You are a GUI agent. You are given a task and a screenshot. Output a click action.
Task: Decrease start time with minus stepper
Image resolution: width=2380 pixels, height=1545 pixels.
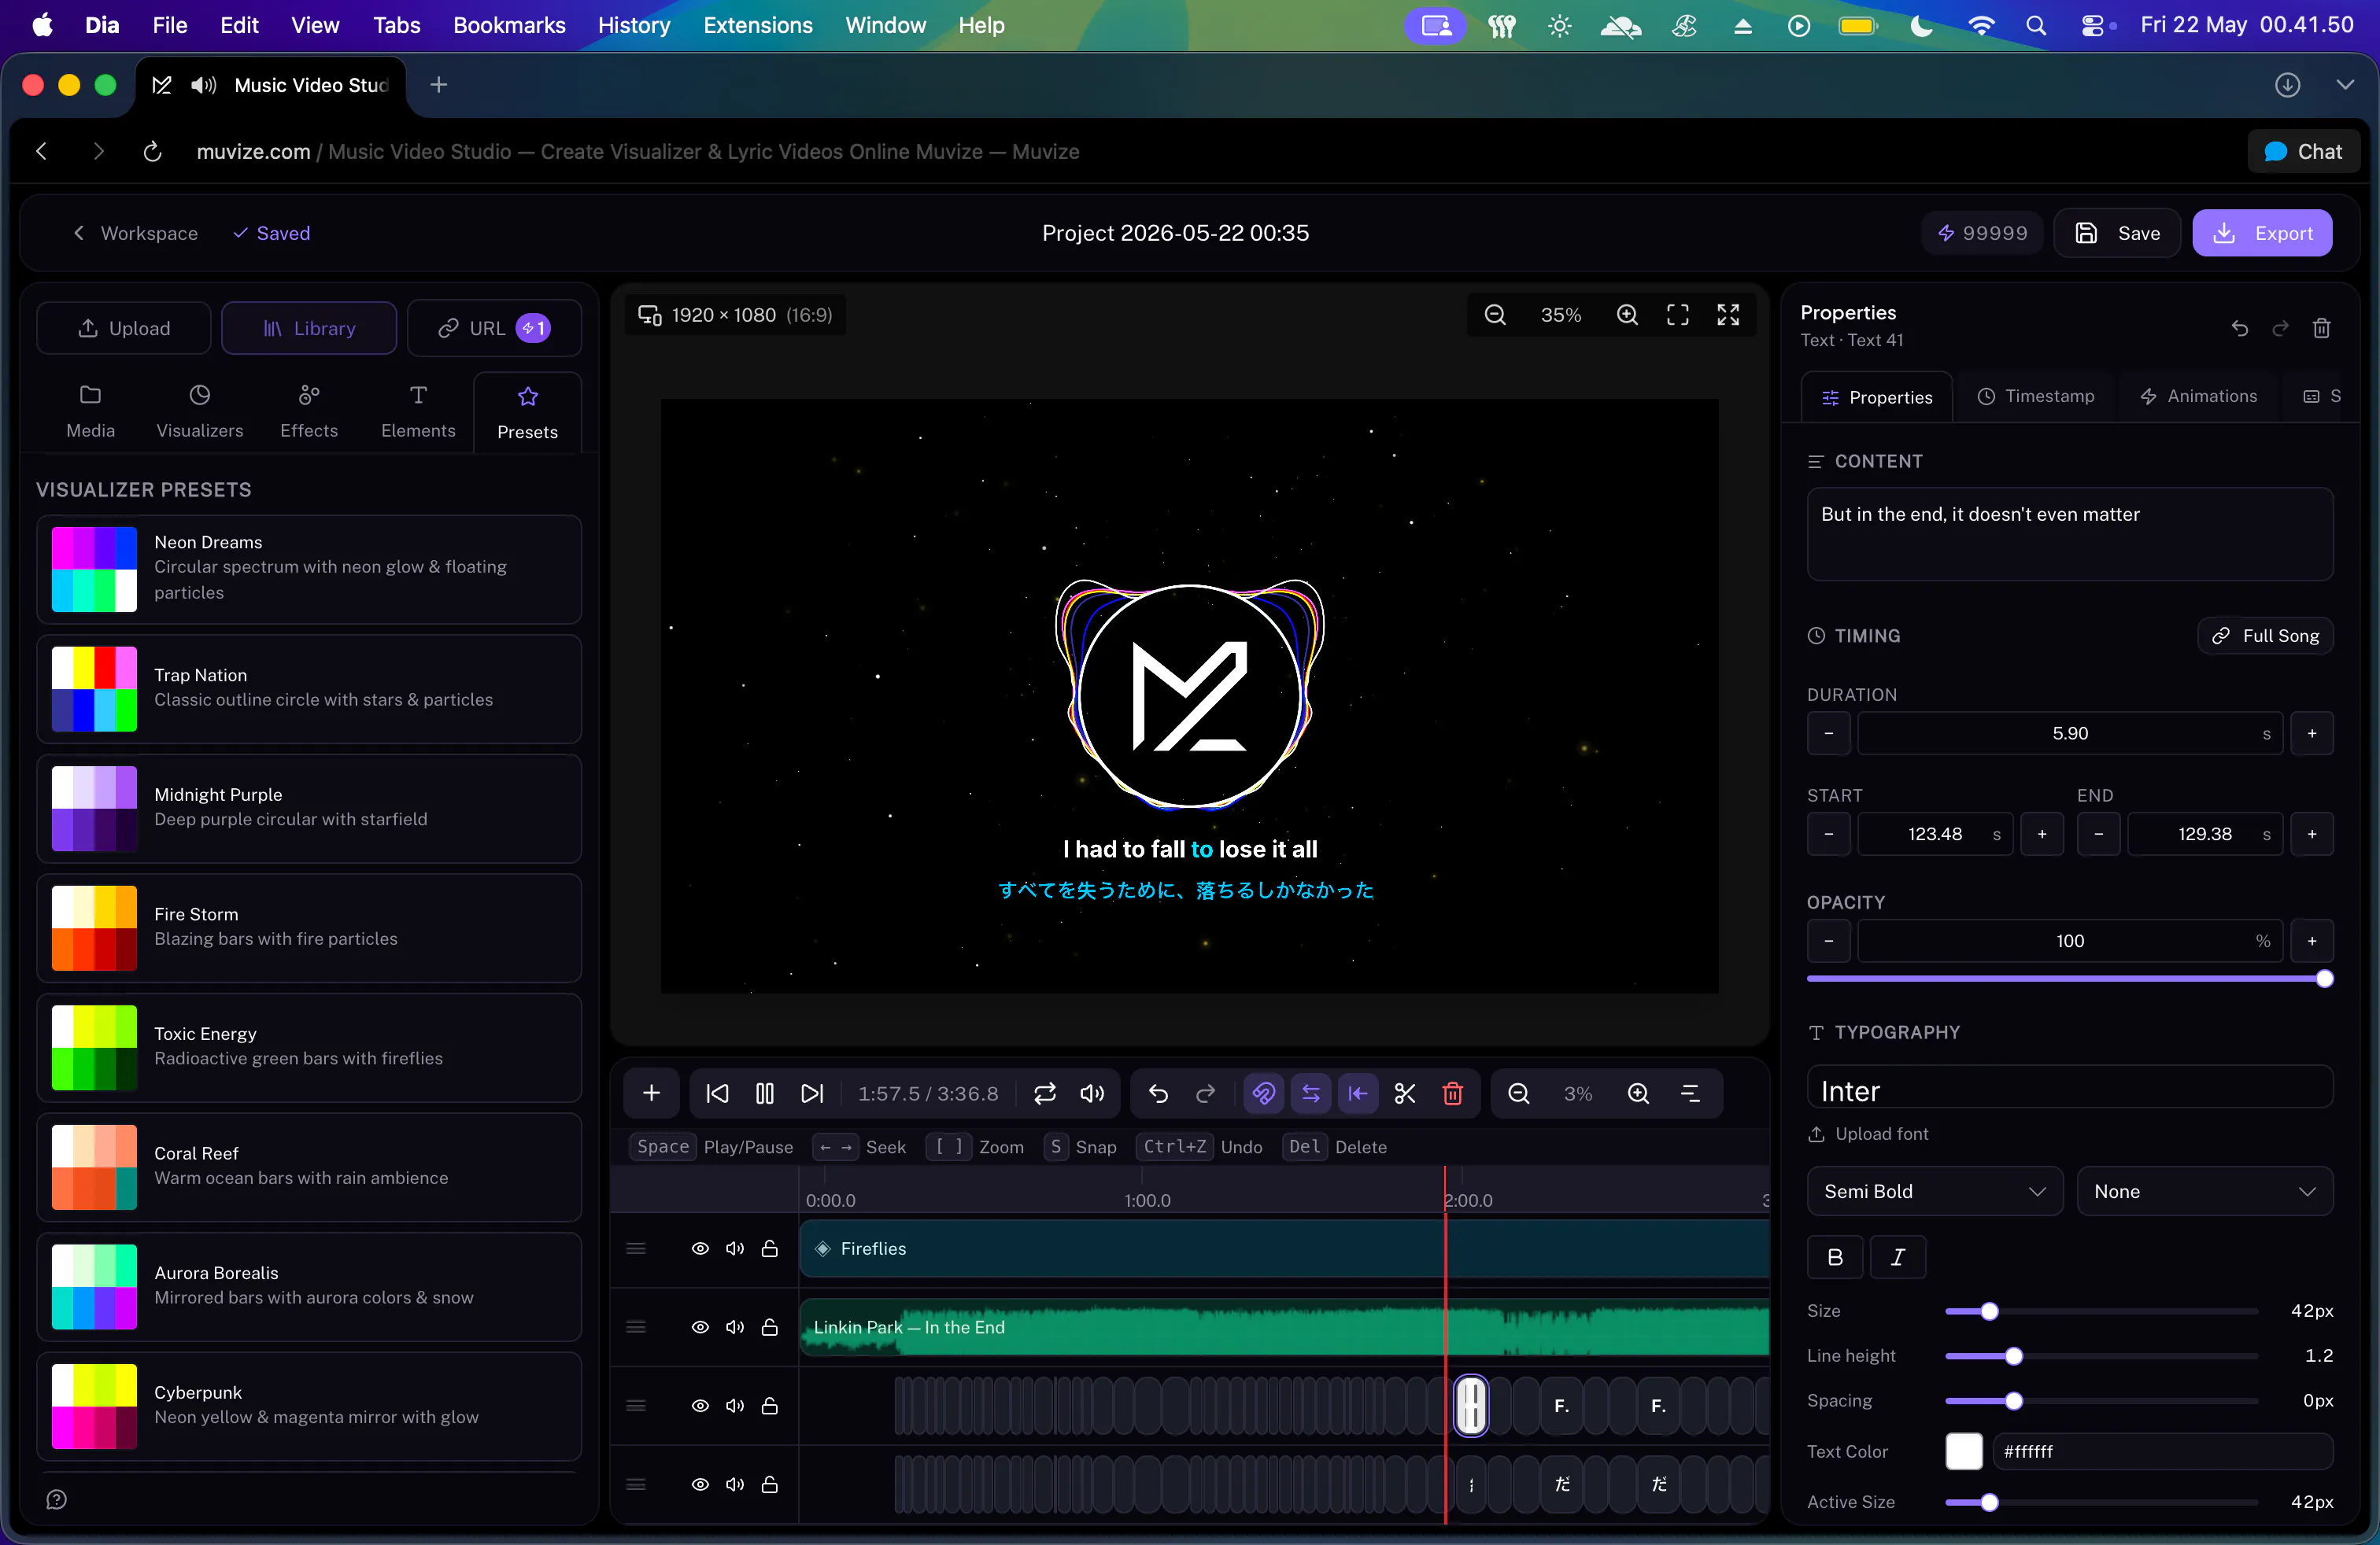[1828, 833]
